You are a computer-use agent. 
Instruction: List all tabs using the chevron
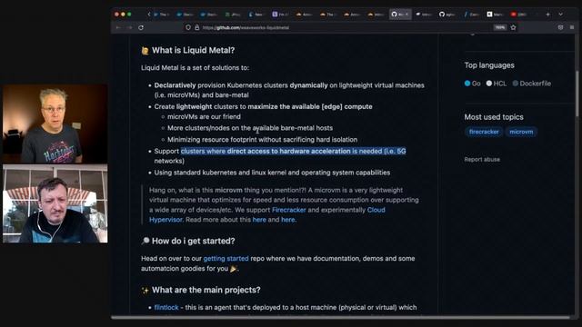click(560, 15)
